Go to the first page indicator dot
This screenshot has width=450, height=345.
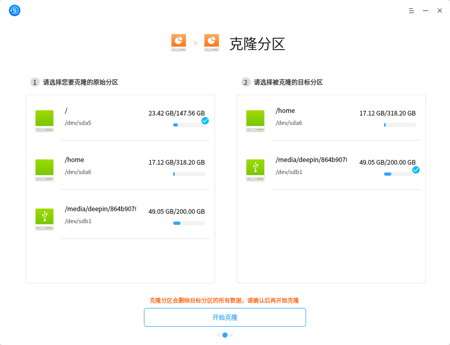[219, 335]
